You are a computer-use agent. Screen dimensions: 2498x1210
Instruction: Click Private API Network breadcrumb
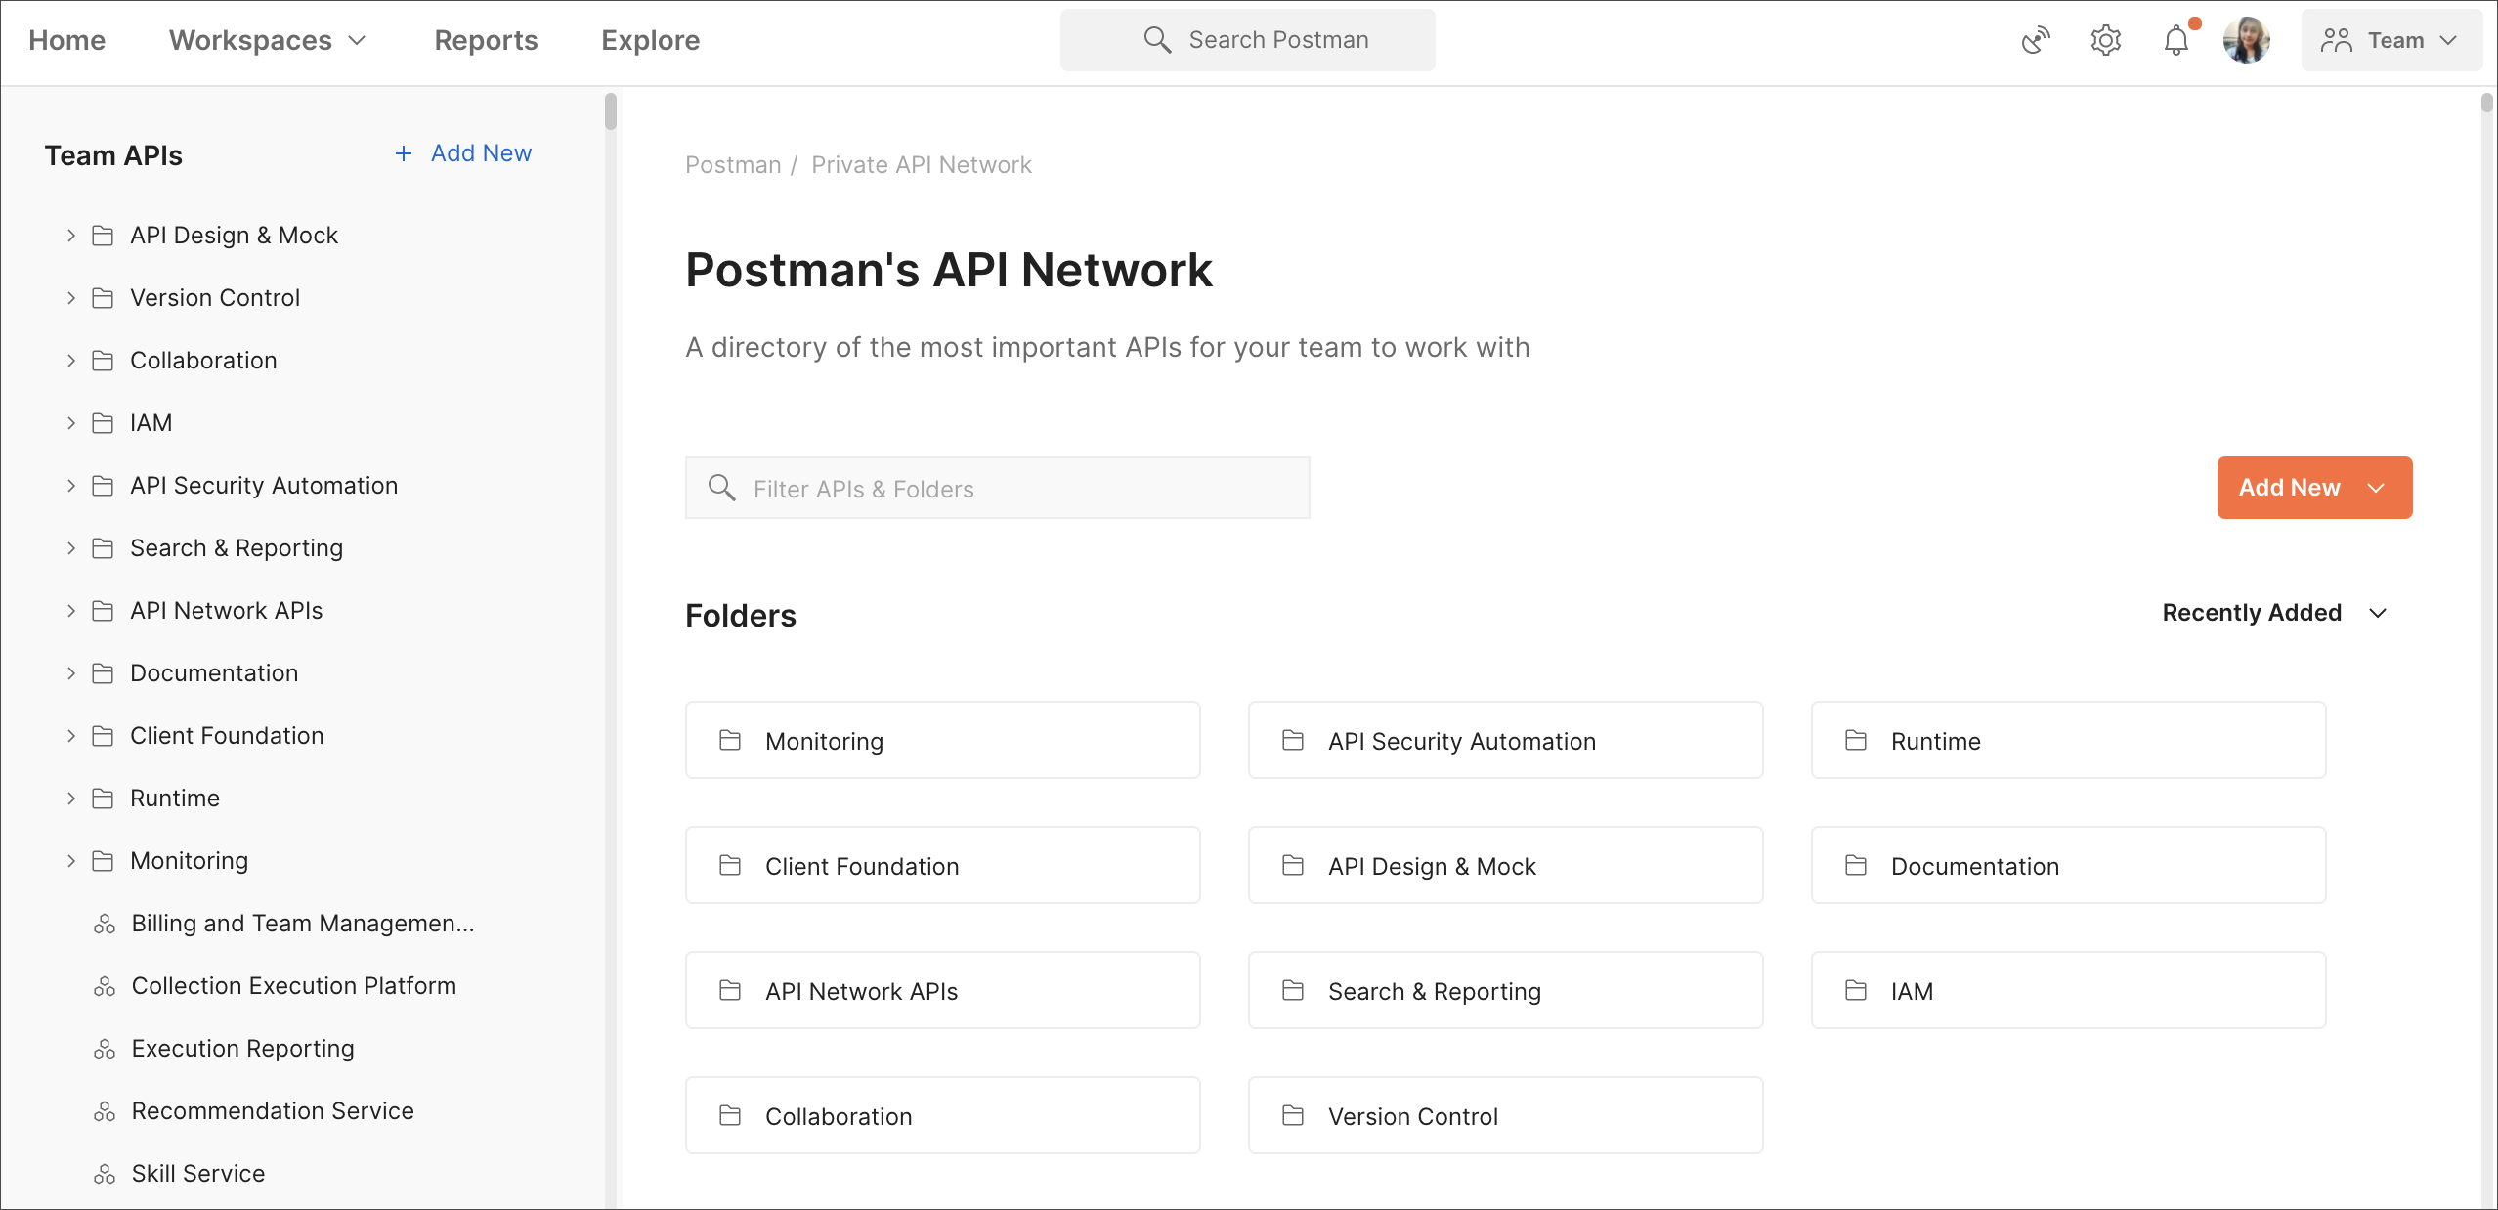click(922, 164)
